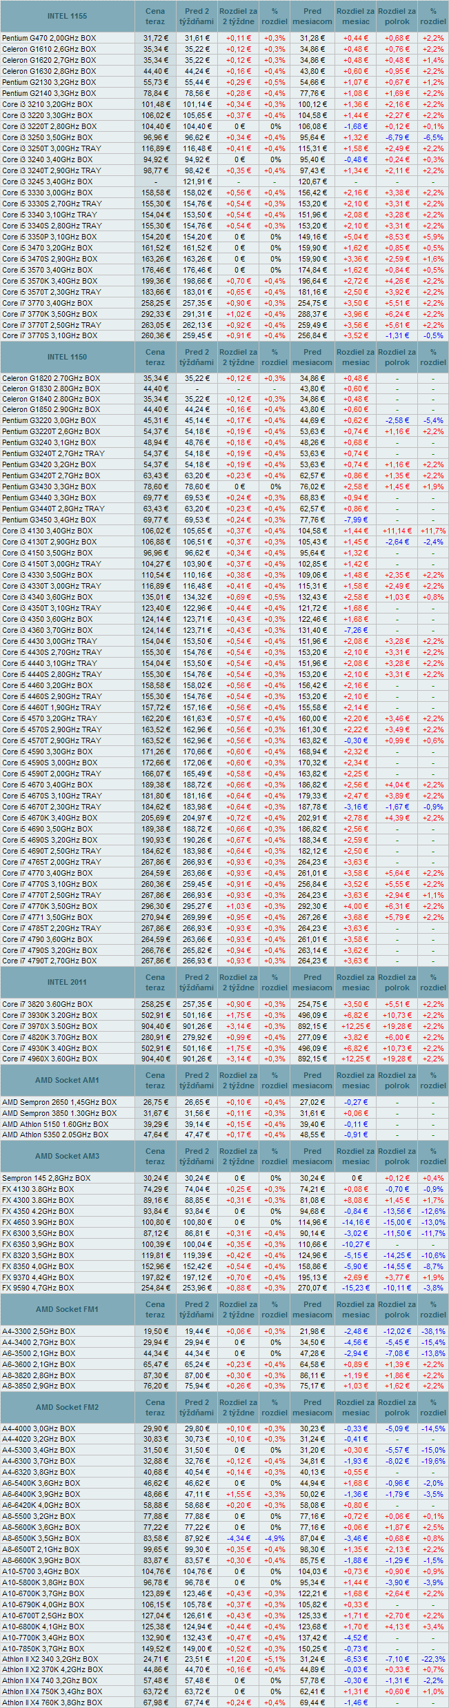
Task: Click Core i5 4670K 3,40GHz BOX name
Action: [50, 818]
